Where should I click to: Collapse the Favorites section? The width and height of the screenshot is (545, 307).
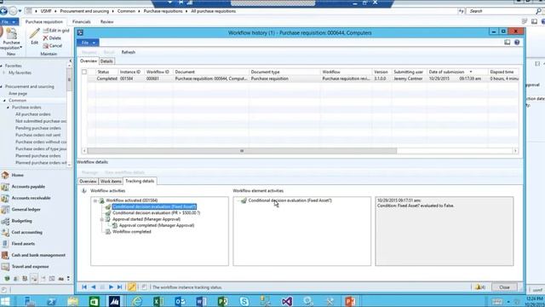point(2,66)
